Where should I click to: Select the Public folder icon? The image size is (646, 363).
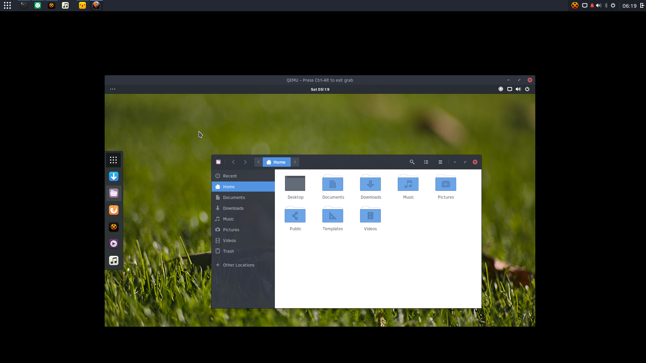point(295,215)
